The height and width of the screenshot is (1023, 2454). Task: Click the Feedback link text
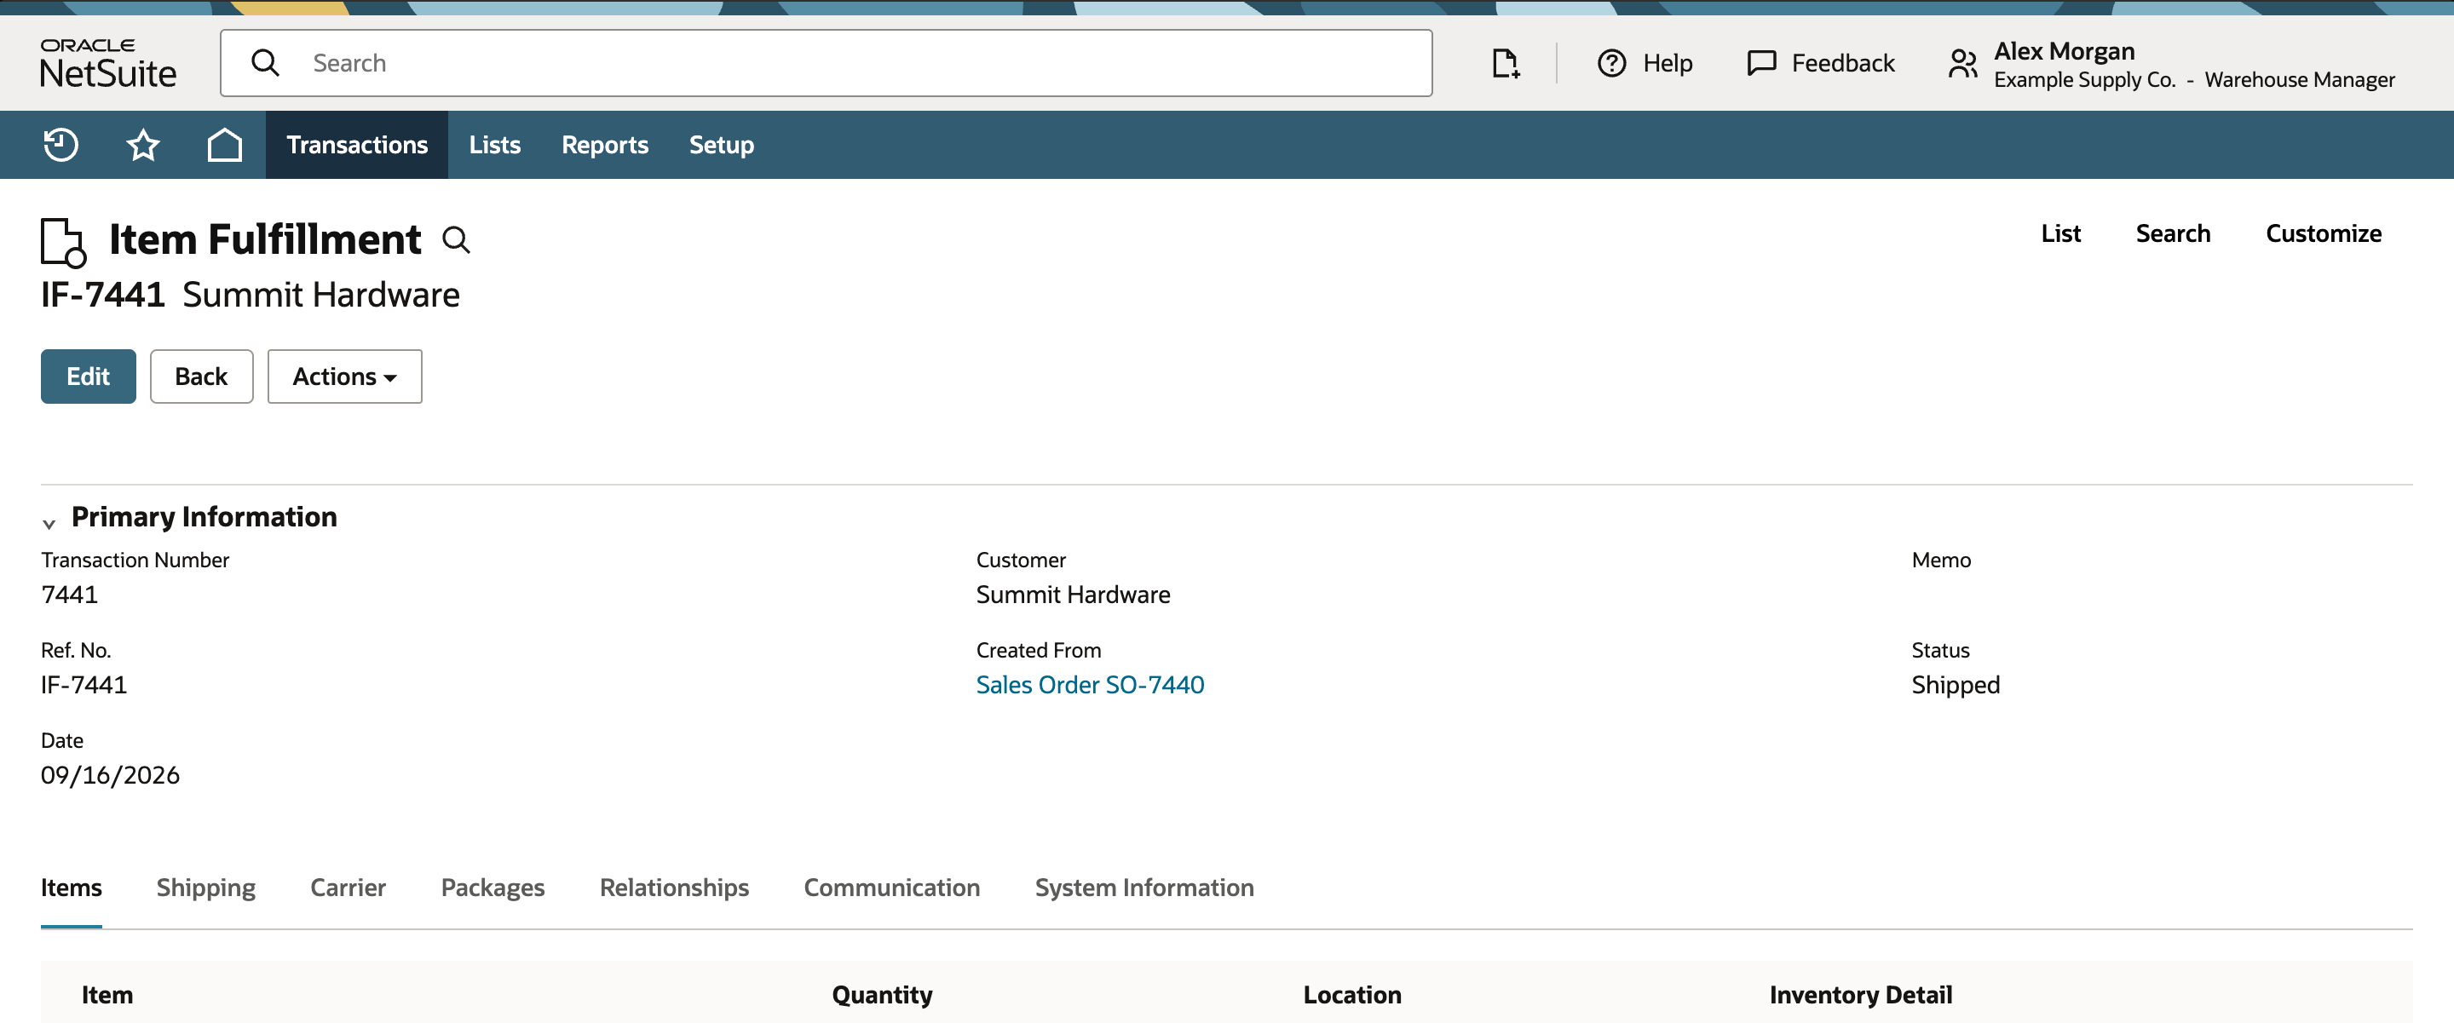coord(1842,63)
